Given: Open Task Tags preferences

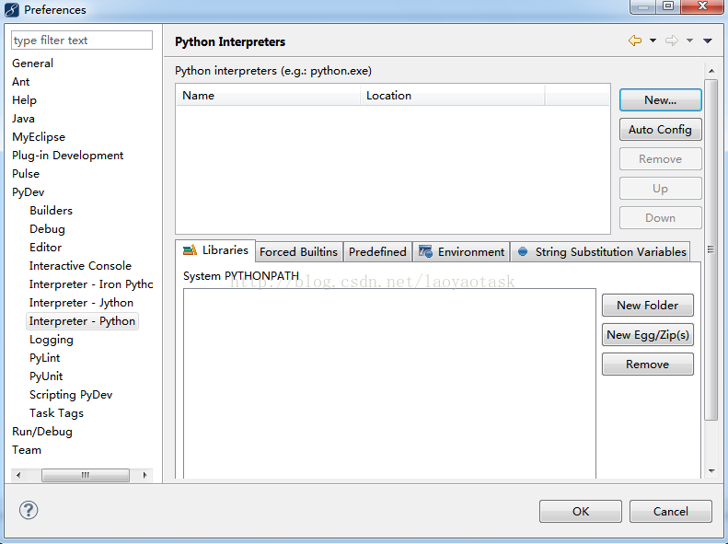Looking at the screenshot, I should coord(57,413).
